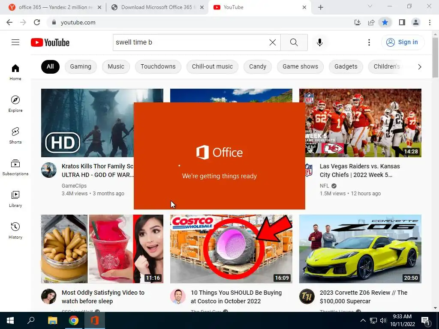Open the yellow Corvette Z06 thumbnail
Image resolution: width=439 pixels, height=329 pixels.
pos(360,249)
